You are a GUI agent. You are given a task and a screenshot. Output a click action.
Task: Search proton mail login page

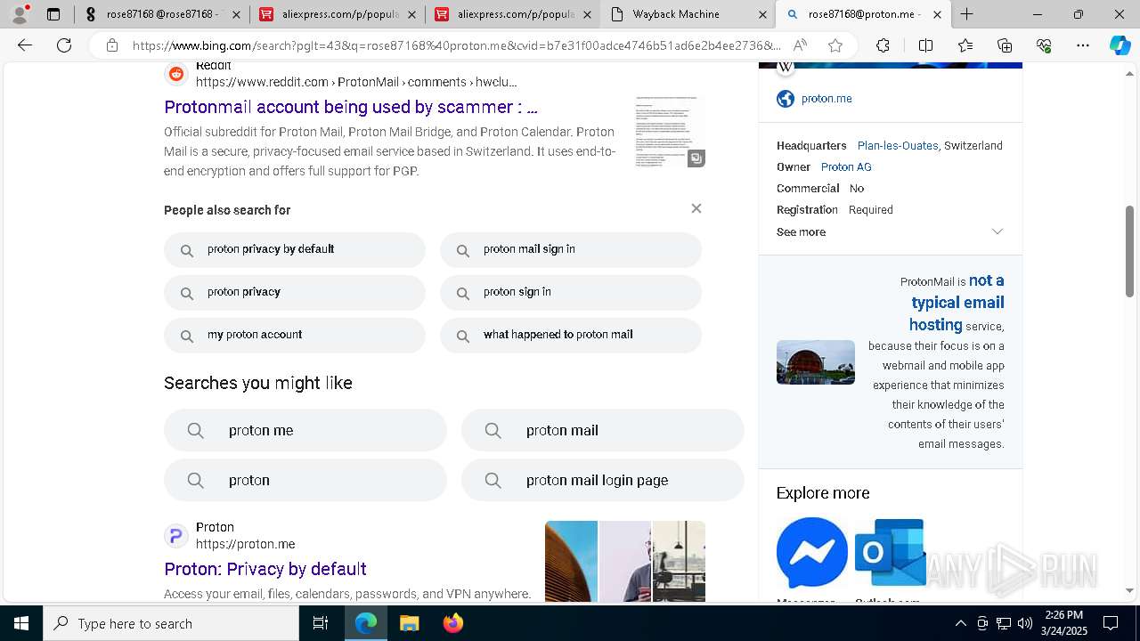(603, 480)
